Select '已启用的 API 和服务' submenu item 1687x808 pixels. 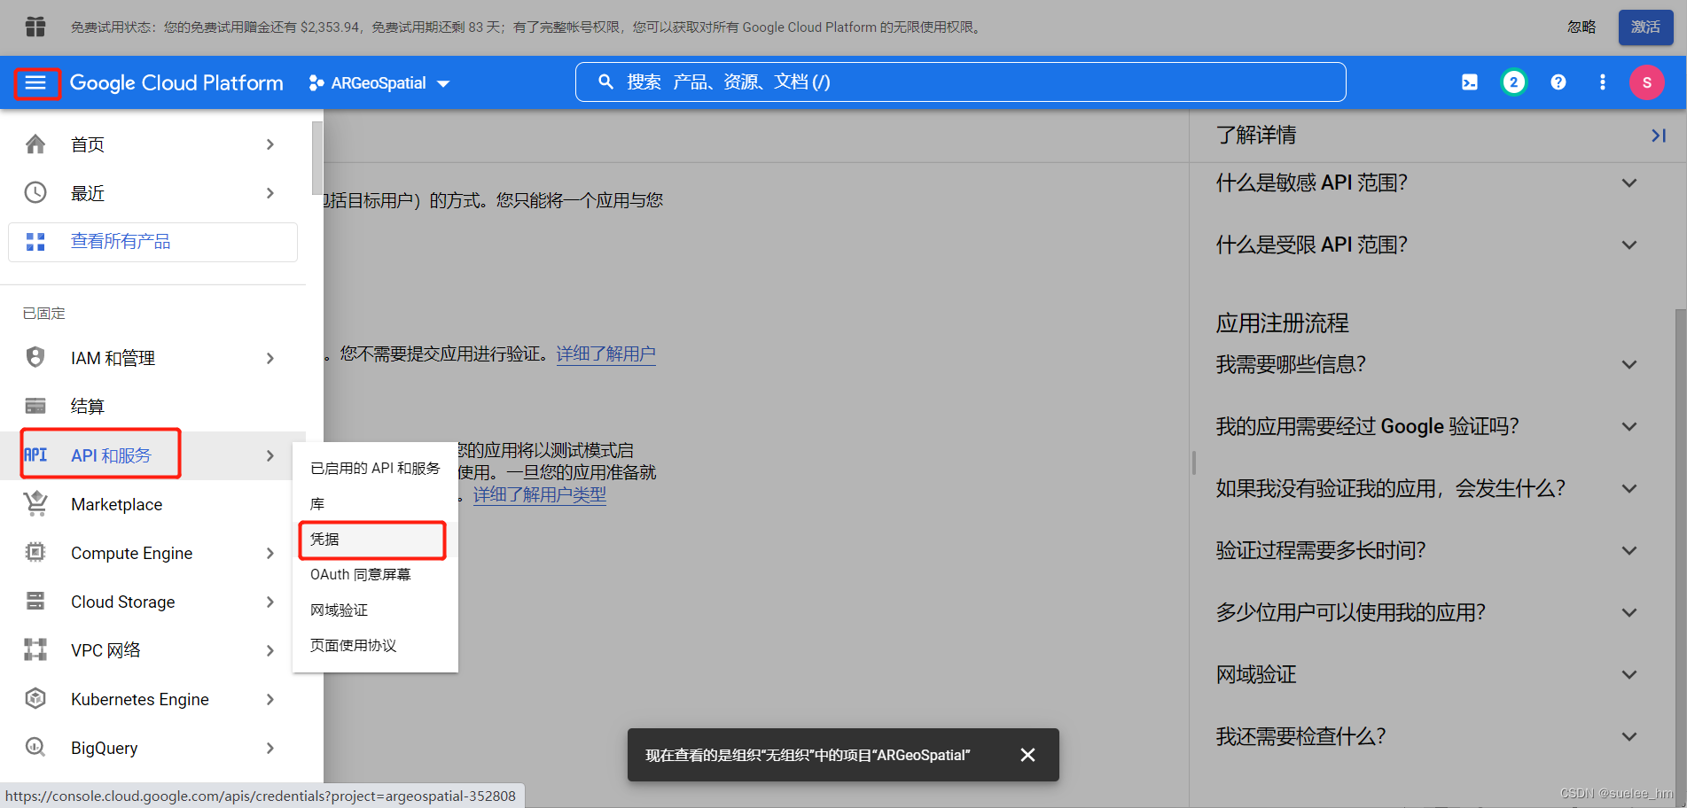(x=375, y=468)
